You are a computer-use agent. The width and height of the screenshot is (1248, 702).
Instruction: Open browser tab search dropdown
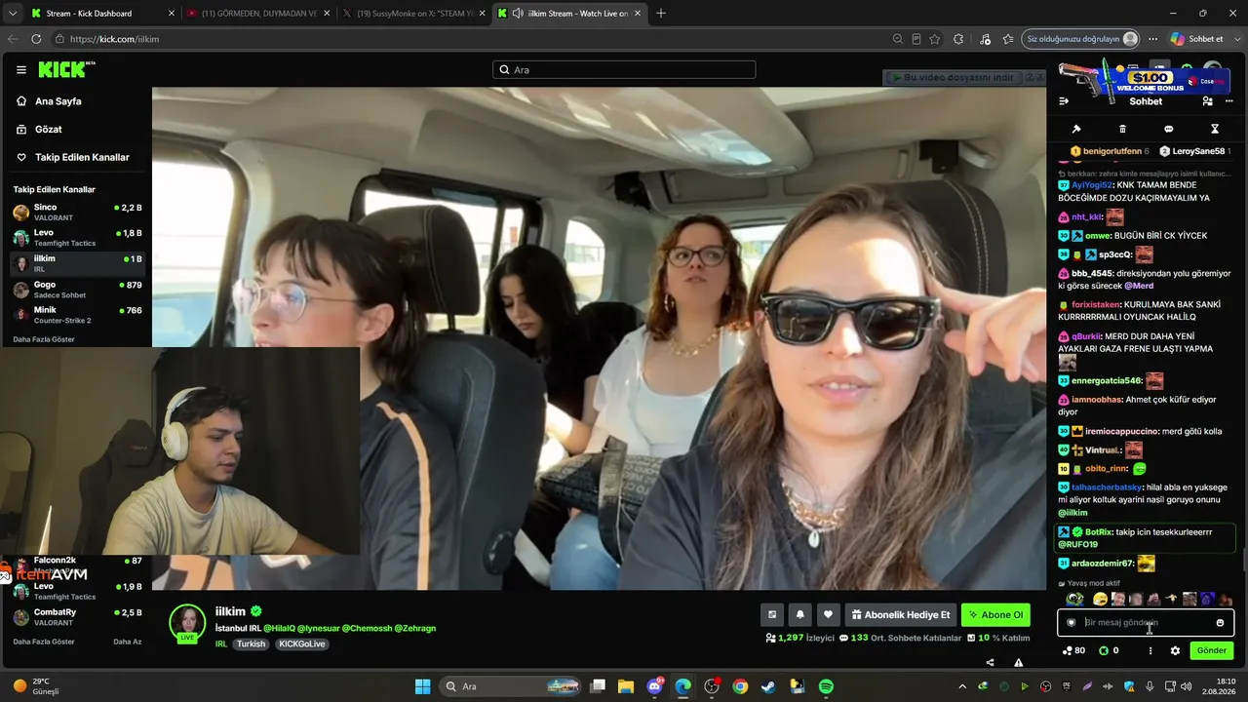click(11, 14)
